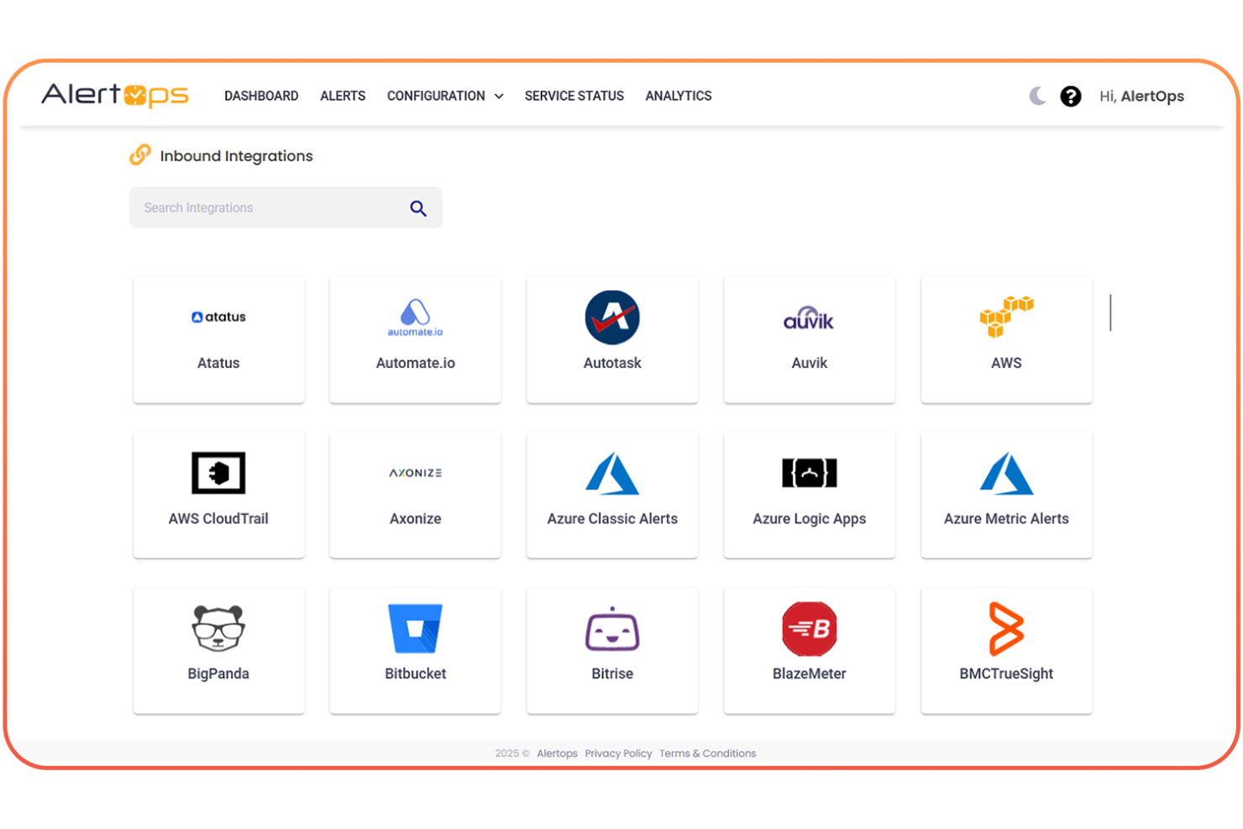Open the help question mark icon
The width and height of the screenshot is (1243, 829).
1070,96
